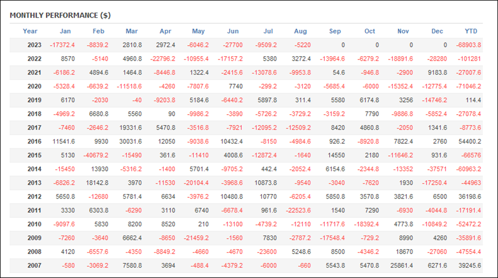Screen dimensions: 498x278
Task: Select the 2018 year row label
Action: point(34,114)
